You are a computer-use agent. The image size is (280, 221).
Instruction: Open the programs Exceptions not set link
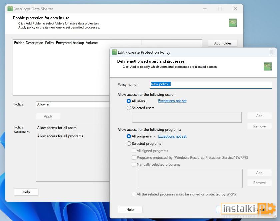(172, 136)
